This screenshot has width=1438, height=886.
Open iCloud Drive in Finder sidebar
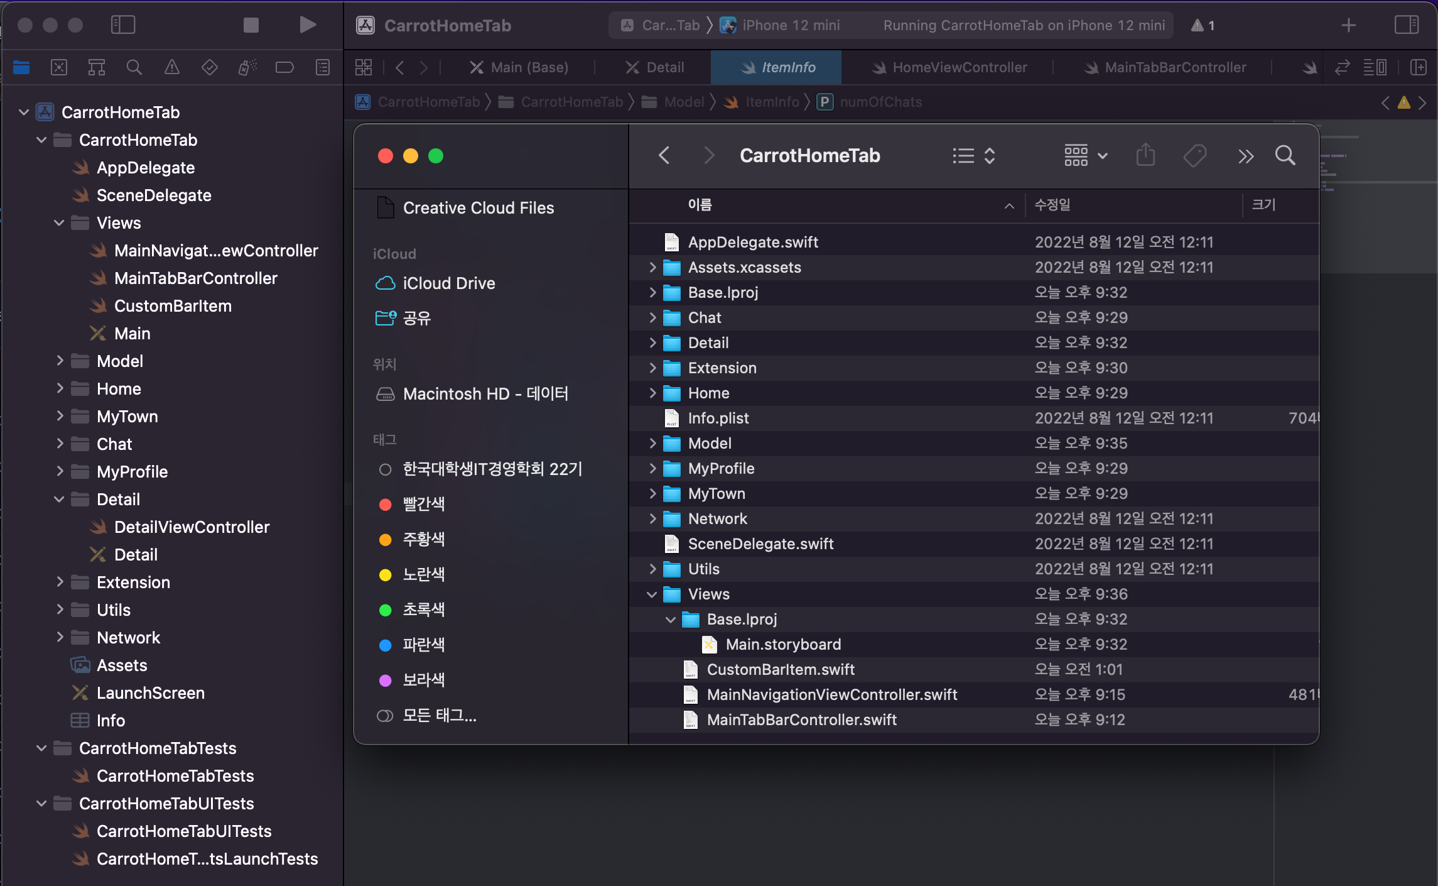(448, 283)
